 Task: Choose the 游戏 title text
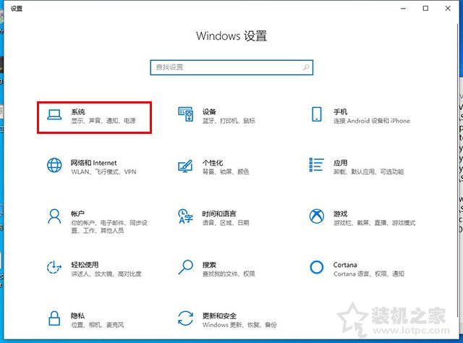pos(340,213)
